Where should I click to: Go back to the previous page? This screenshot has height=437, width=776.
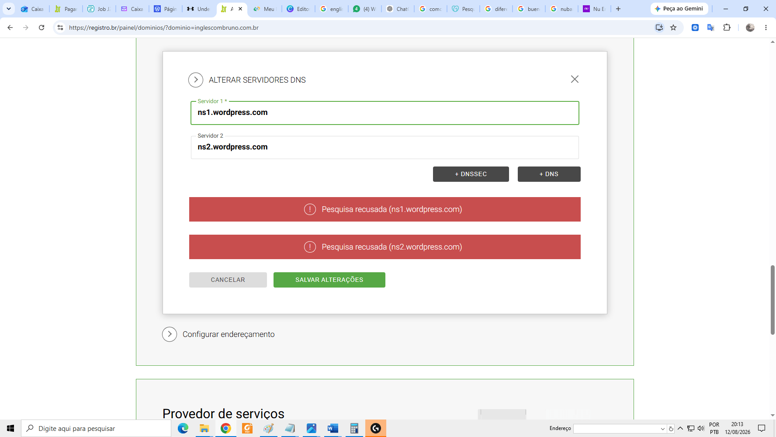tap(10, 28)
